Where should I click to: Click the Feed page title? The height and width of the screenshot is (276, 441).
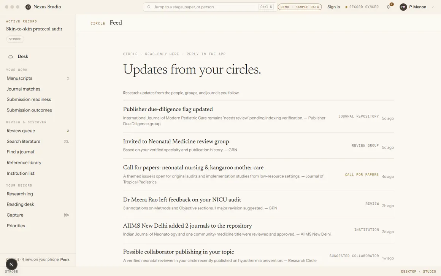coord(116,22)
